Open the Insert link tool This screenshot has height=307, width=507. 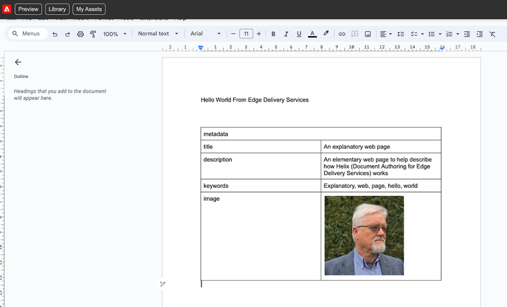342,34
